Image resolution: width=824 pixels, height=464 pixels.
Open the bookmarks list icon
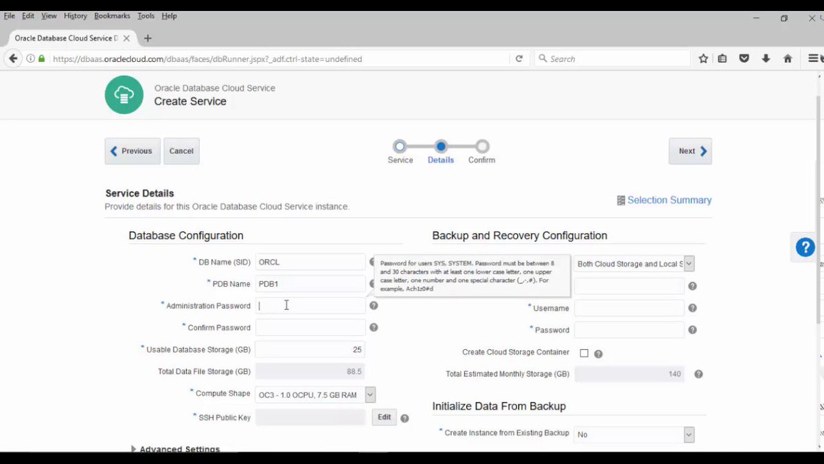coord(722,59)
